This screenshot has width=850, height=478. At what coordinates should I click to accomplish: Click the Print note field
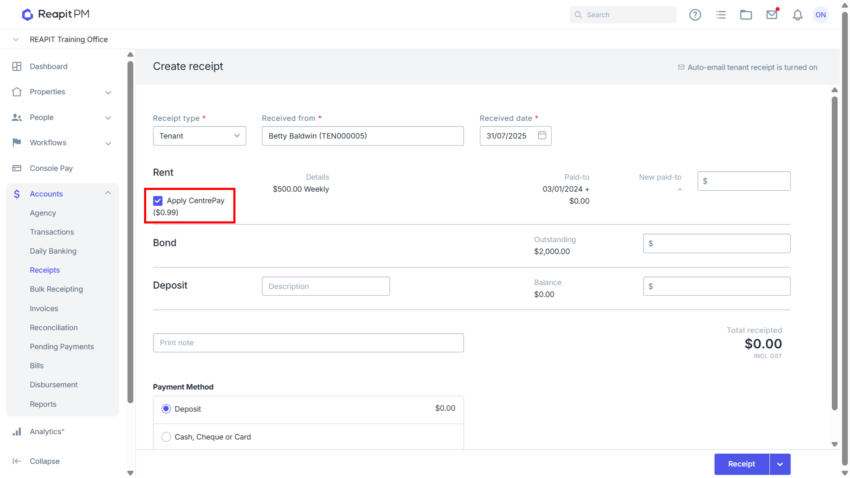coord(308,343)
